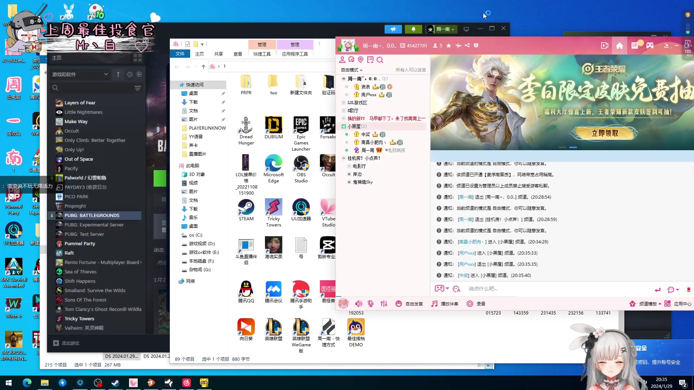Screen dimensions: 694x390
Task: Click the Steam library search field
Action: click(x=96, y=88)
